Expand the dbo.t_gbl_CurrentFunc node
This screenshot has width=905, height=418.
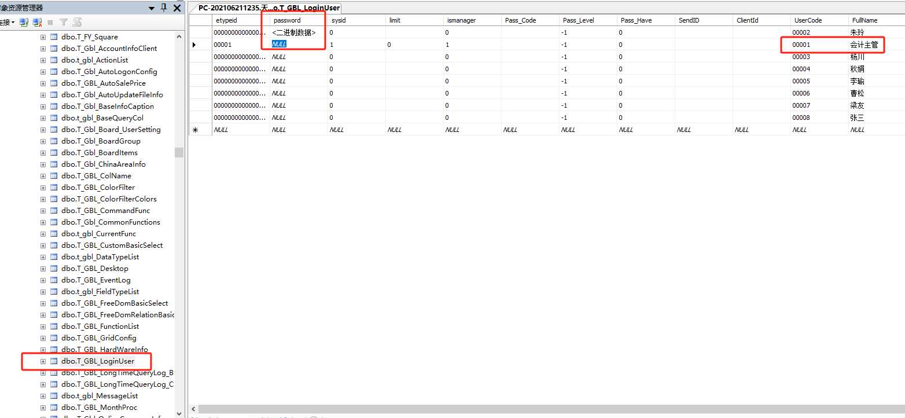pyautogui.click(x=43, y=234)
